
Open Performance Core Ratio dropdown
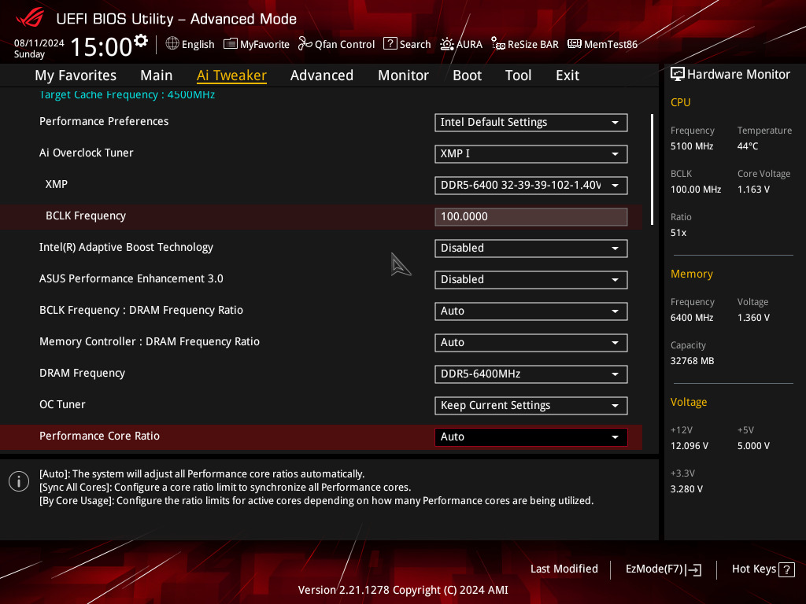(x=531, y=436)
